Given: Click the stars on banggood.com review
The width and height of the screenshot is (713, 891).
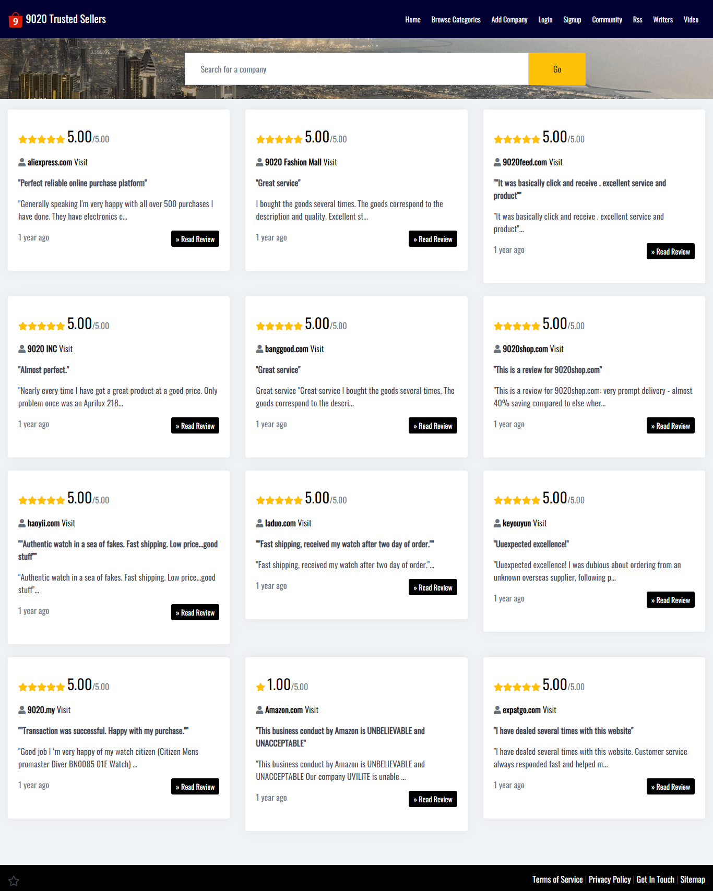Looking at the screenshot, I should click(279, 326).
